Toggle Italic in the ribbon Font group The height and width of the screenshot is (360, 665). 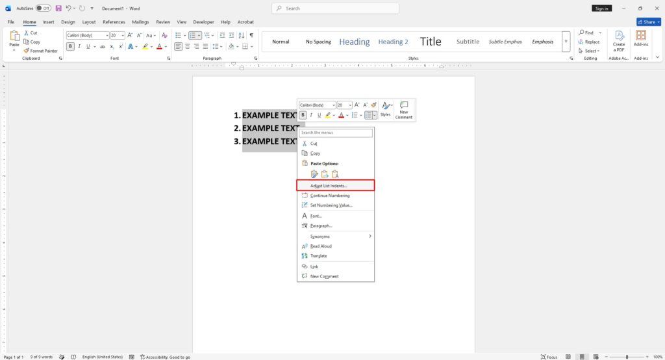[x=79, y=47]
